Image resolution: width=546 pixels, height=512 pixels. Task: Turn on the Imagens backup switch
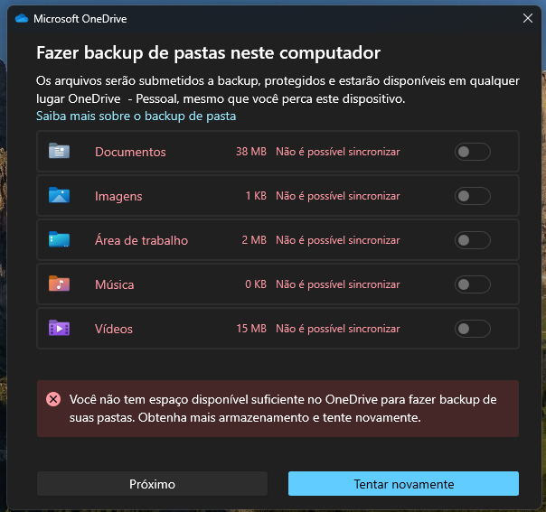pyautogui.click(x=472, y=196)
